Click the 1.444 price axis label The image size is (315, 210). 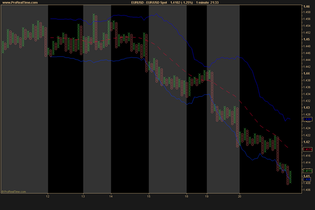tap(307, 60)
